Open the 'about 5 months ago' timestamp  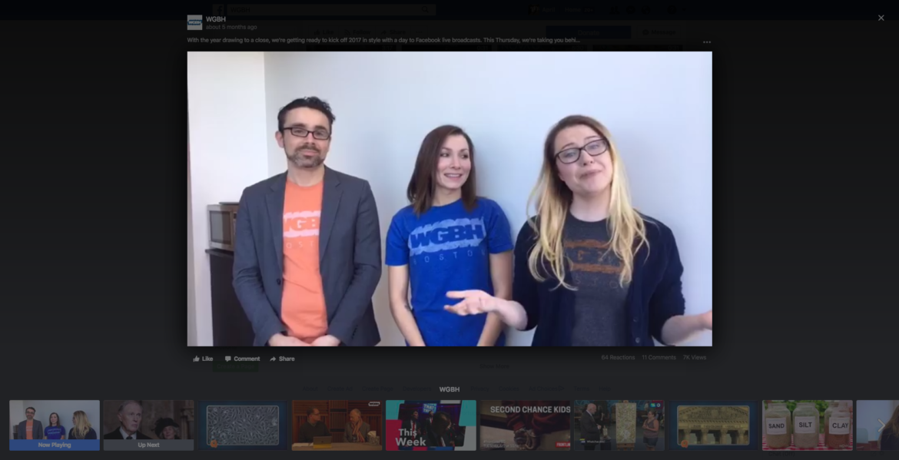[231, 28]
